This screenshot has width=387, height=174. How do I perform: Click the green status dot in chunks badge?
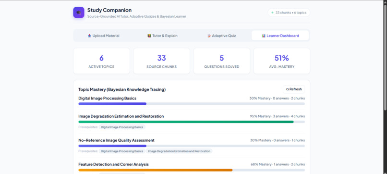[272, 12]
